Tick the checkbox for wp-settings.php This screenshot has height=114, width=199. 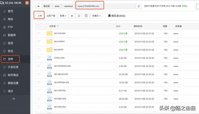39,82
